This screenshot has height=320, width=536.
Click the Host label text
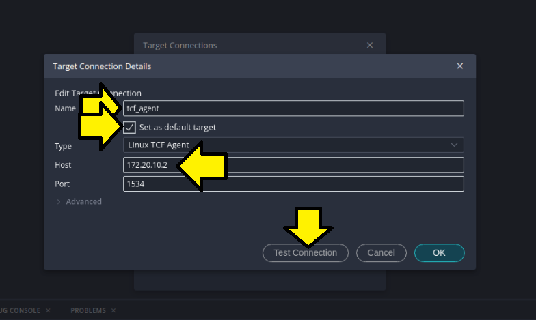pyautogui.click(x=63, y=165)
